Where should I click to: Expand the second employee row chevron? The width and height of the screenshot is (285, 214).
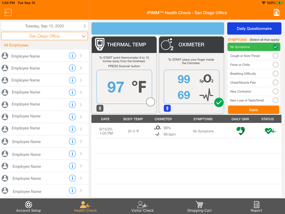81,68
